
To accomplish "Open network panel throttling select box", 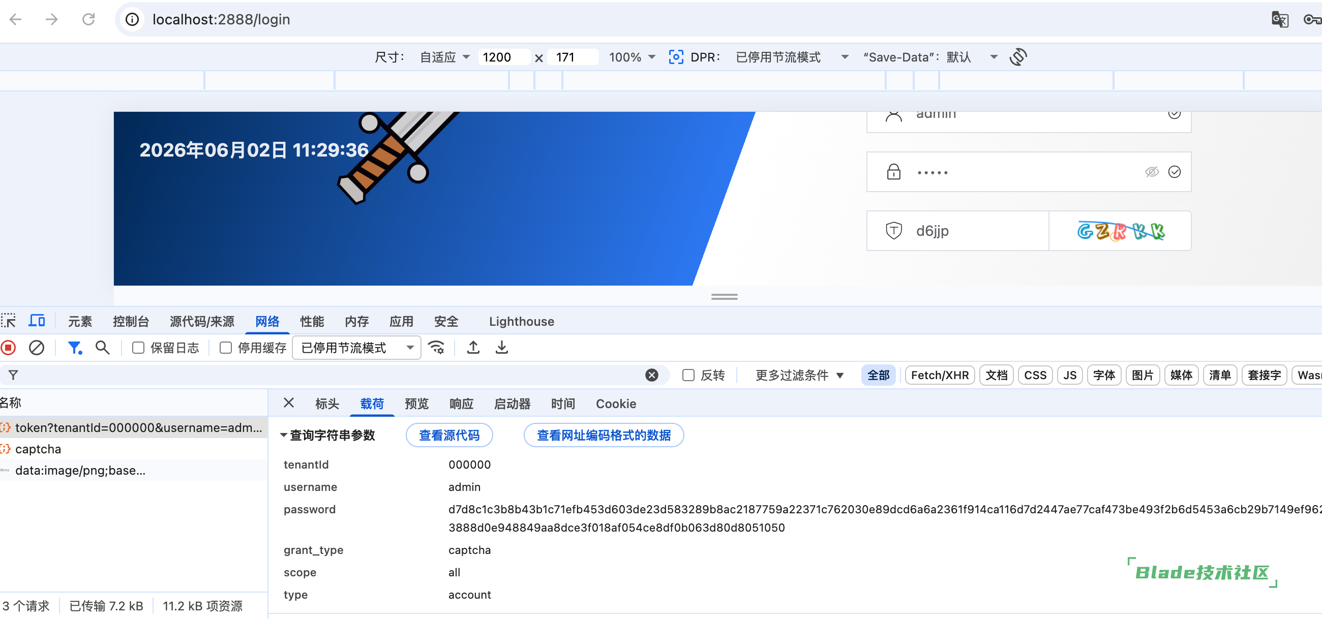I will (356, 348).
